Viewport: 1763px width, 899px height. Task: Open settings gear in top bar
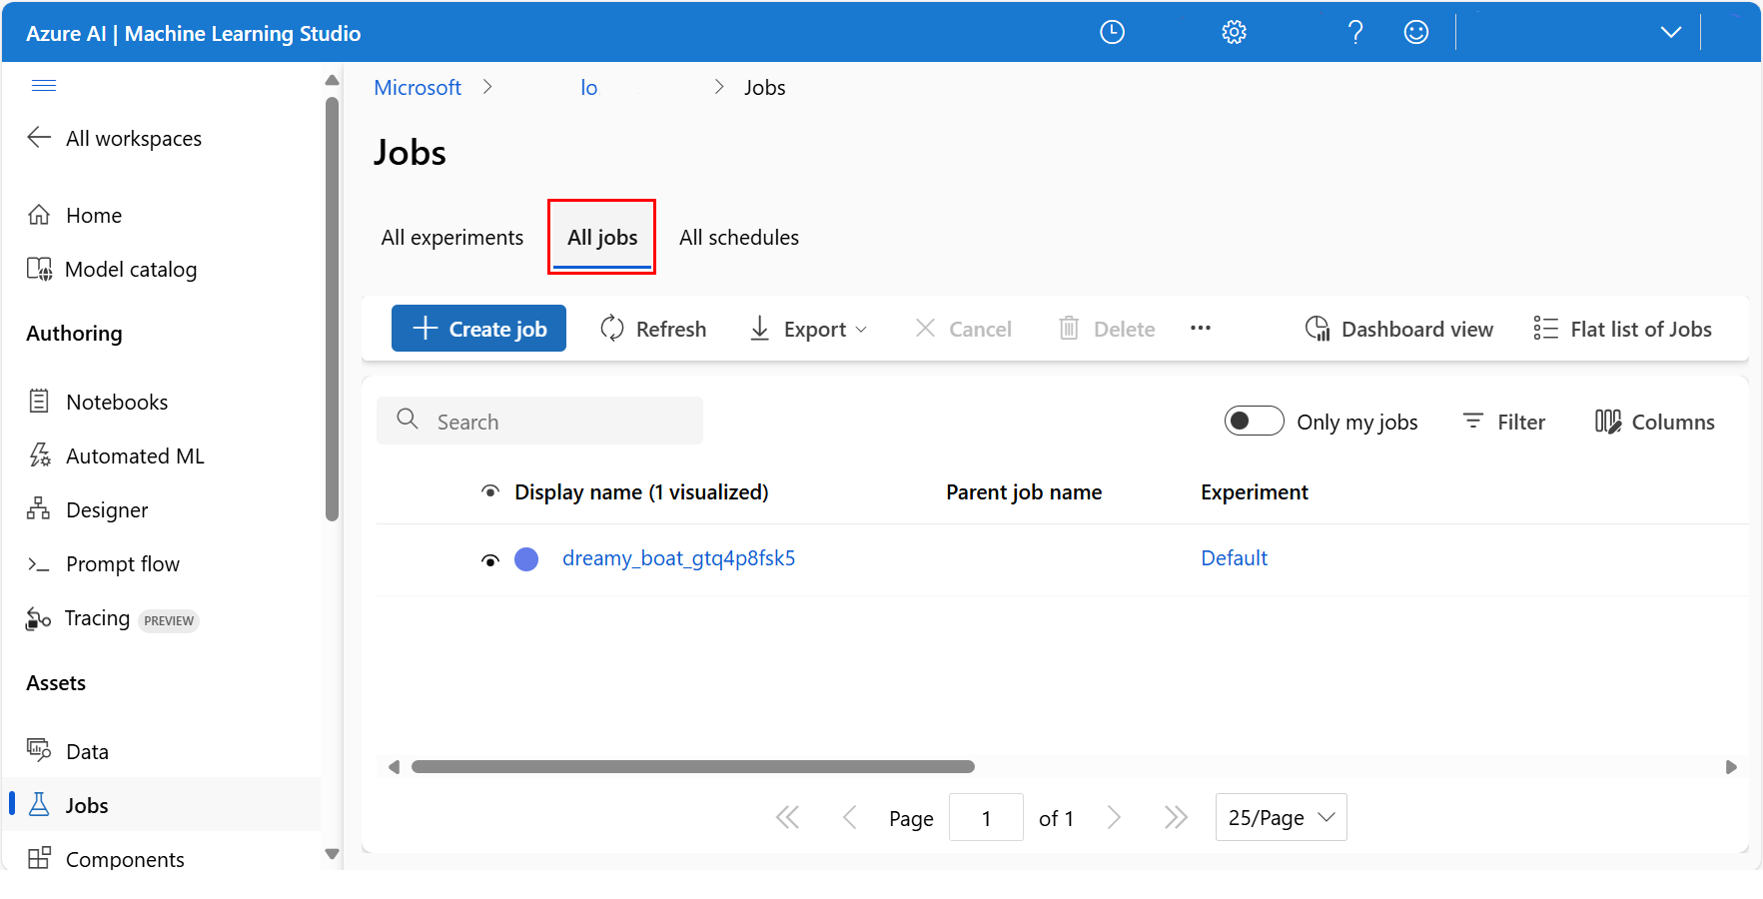[1234, 33]
